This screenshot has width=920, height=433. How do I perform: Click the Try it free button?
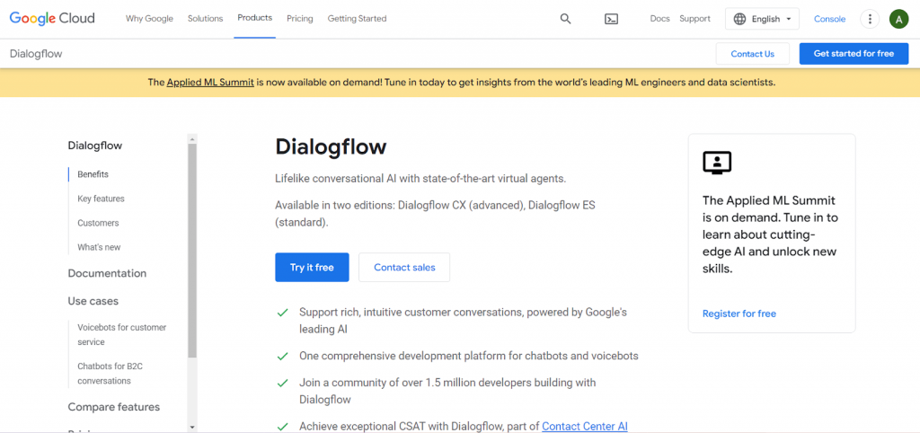click(312, 268)
